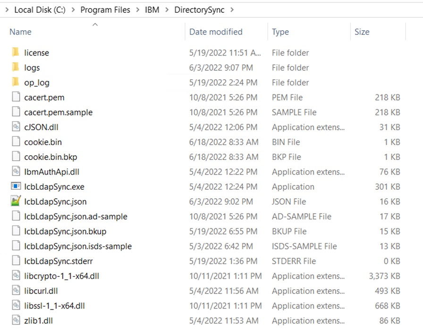
Task: Select libcurl.dll file name
Action: tap(41, 291)
